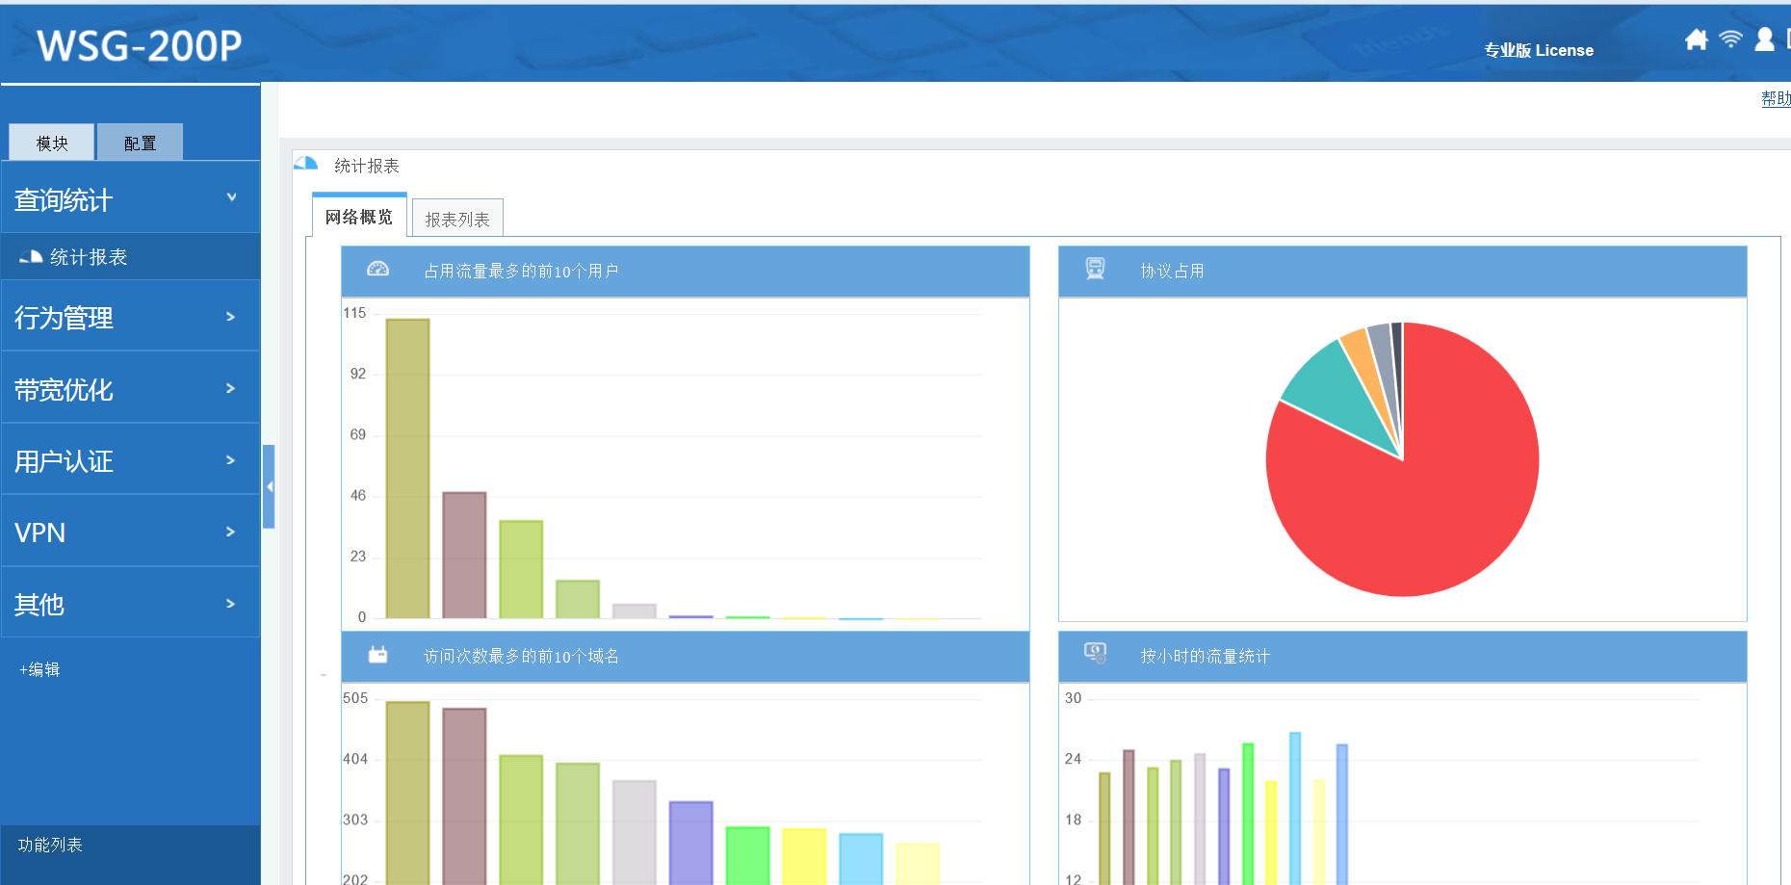
Task: Click the protocol usage panel icon
Action: [1095, 270]
